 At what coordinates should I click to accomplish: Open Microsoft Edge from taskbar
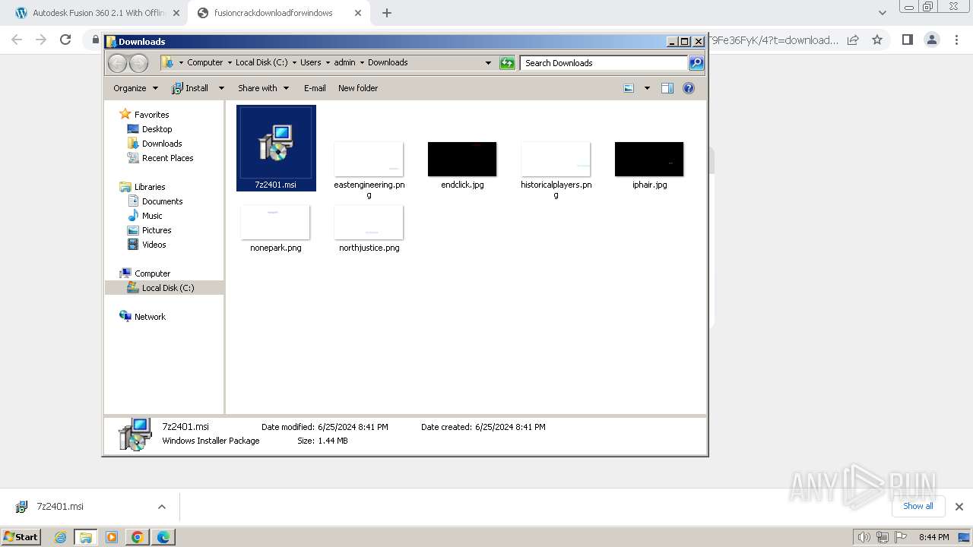pos(163,537)
